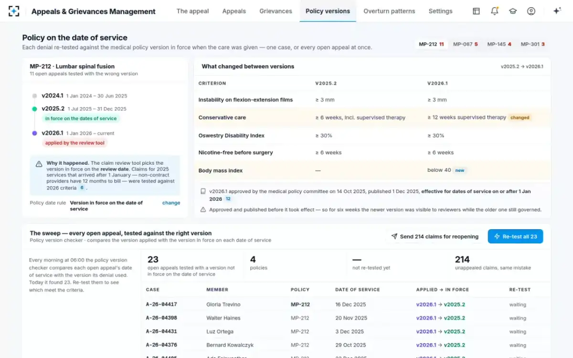Select version v2026.1 in the timeline
Image resolution: width=573 pixels, height=358 pixels.
[53, 133]
